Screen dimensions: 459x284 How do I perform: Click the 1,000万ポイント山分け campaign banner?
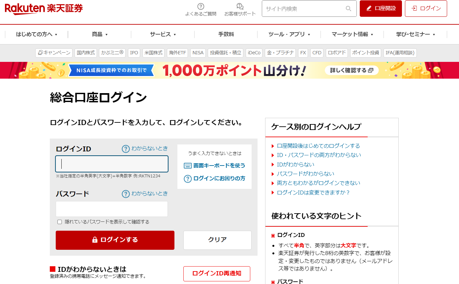pos(229,70)
